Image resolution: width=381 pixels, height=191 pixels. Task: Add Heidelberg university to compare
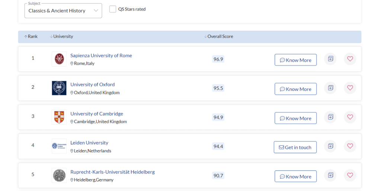[x=330, y=175]
